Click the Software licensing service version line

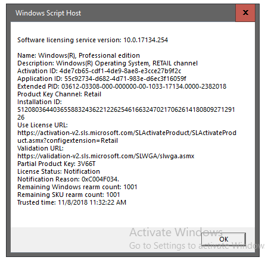point(92,40)
